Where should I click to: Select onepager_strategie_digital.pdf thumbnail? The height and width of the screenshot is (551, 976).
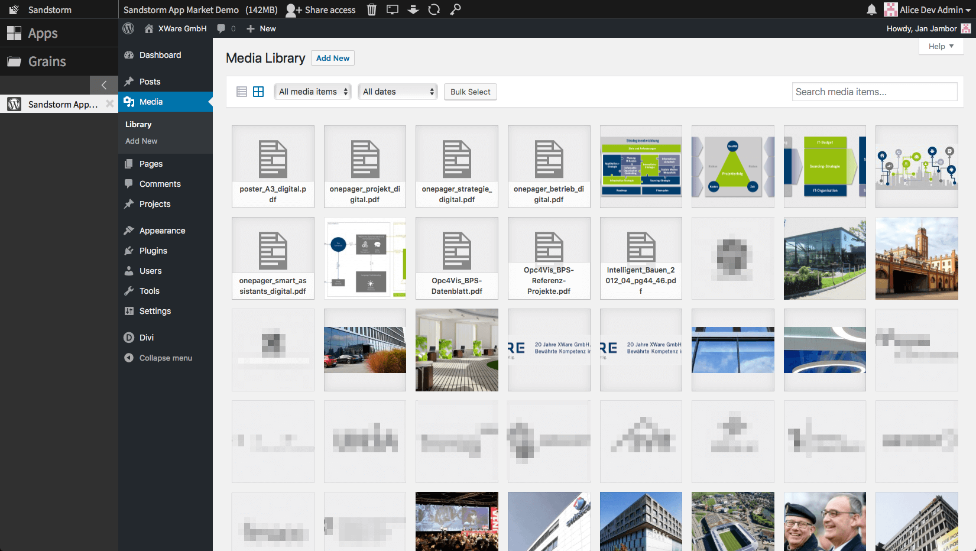pos(457,167)
